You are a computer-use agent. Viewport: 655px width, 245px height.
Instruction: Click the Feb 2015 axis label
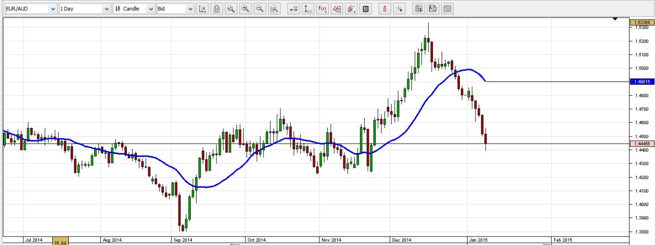click(563, 240)
